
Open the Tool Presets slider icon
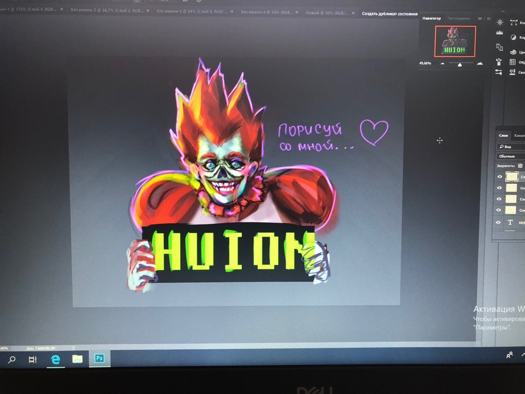click(x=499, y=72)
